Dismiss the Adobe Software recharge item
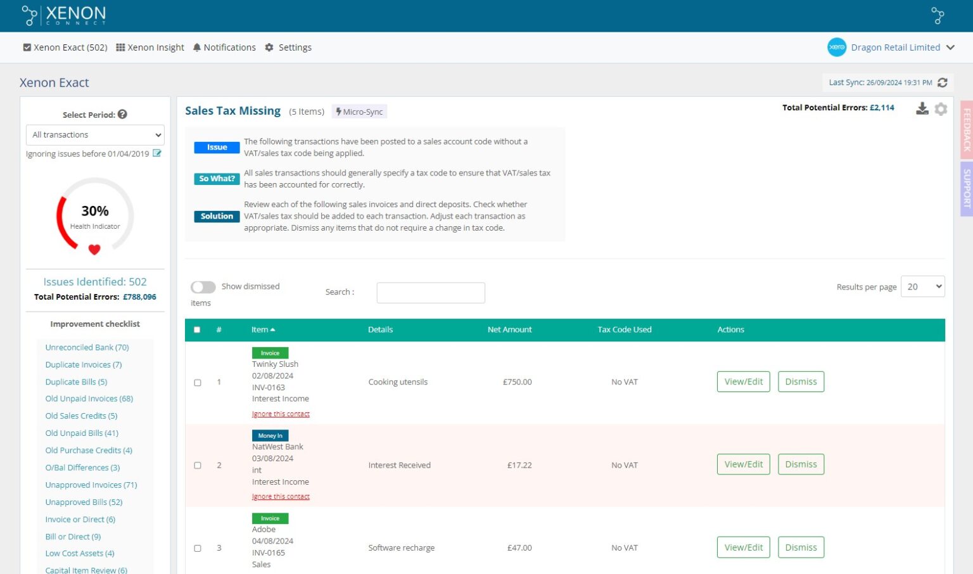This screenshot has height=574, width=973. click(801, 547)
